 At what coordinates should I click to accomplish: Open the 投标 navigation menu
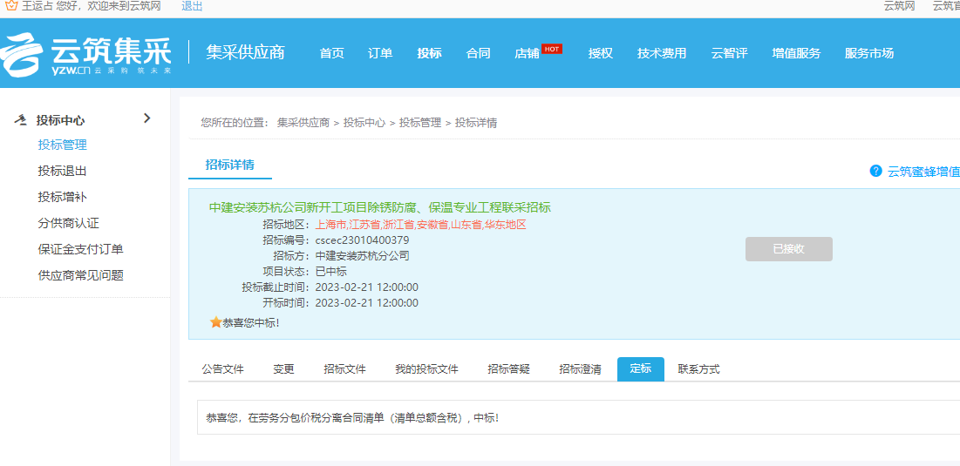click(x=429, y=53)
